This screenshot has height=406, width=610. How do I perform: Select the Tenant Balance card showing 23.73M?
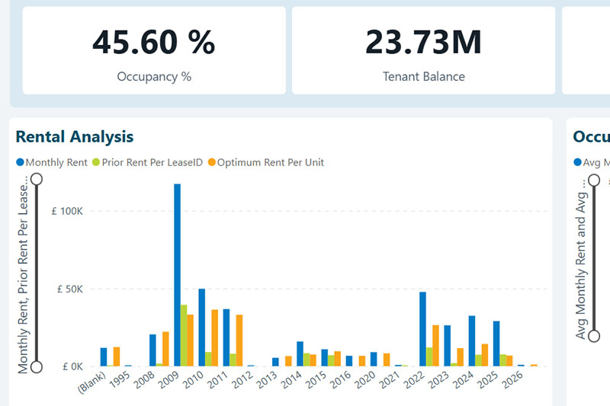424,50
